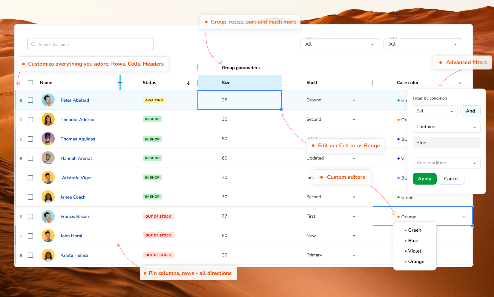The height and width of the screenshot is (297, 494).
Task: Select Green from the case color menu
Action: click(415, 230)
